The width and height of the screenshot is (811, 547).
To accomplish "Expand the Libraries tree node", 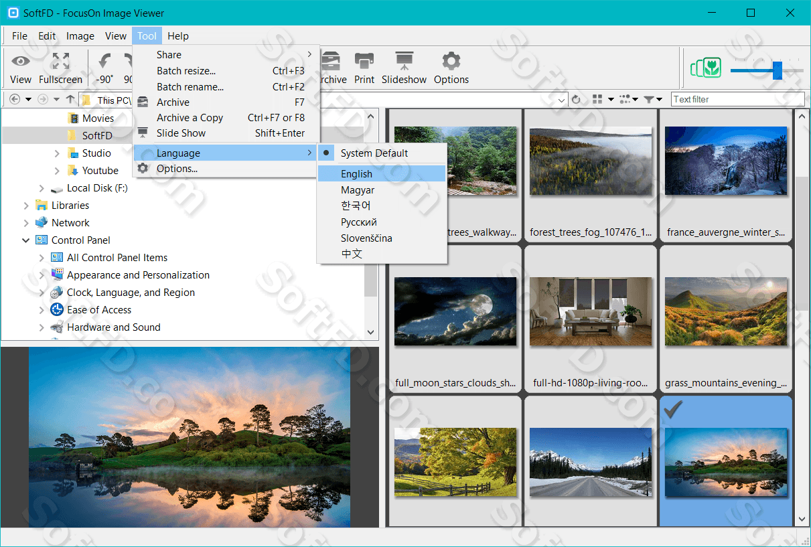I will point(26,206).
